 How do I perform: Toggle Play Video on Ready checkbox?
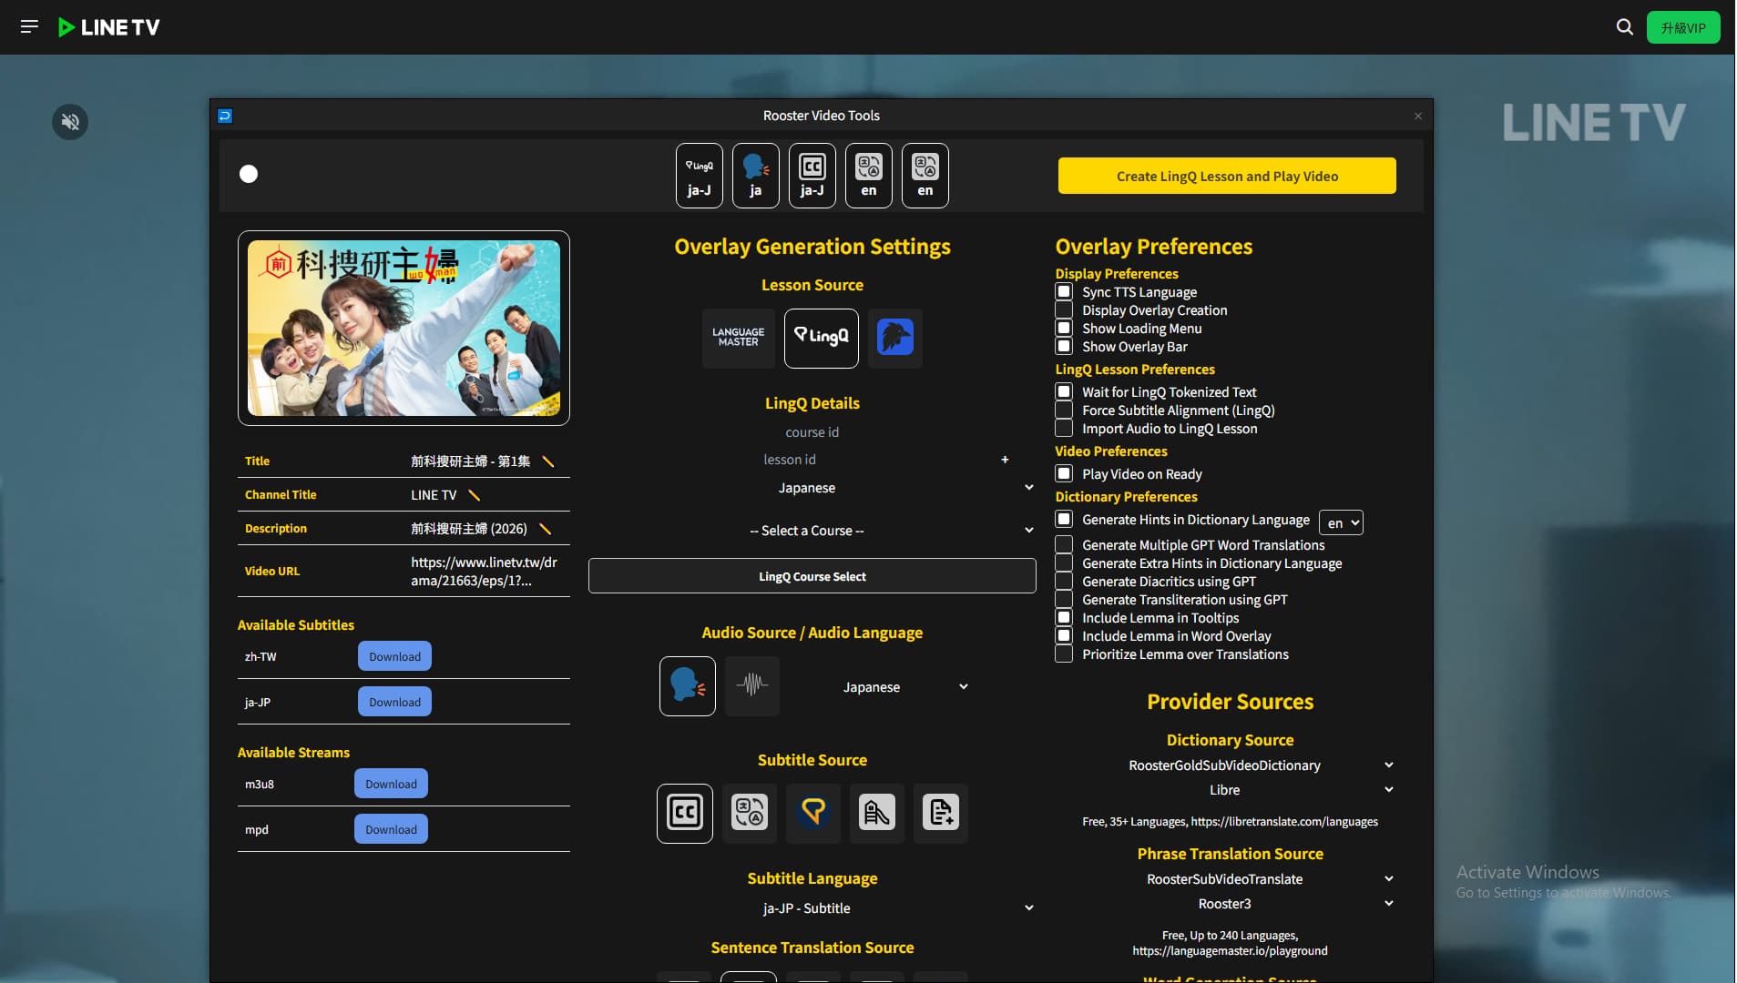click(1063, 474)
